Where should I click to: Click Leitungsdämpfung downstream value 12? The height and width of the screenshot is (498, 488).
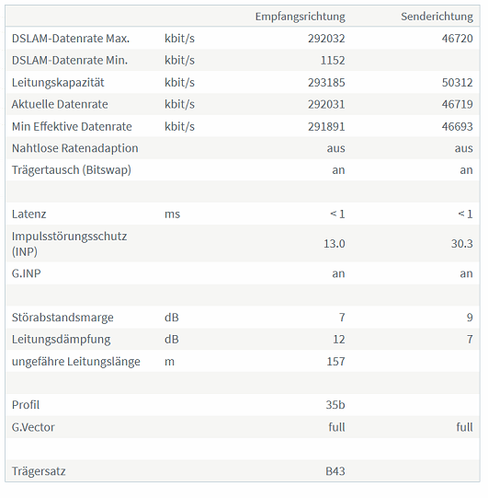(x=338, y=340)
